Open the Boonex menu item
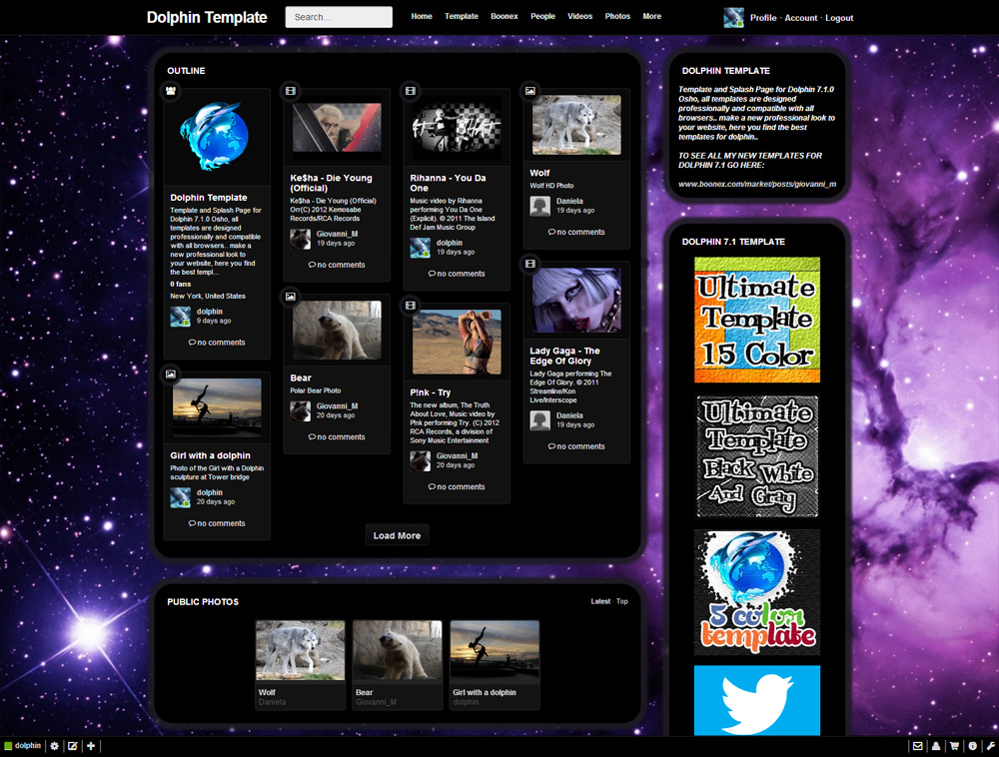Viewport: 999px width, 757px height. (x=503, y=17)
